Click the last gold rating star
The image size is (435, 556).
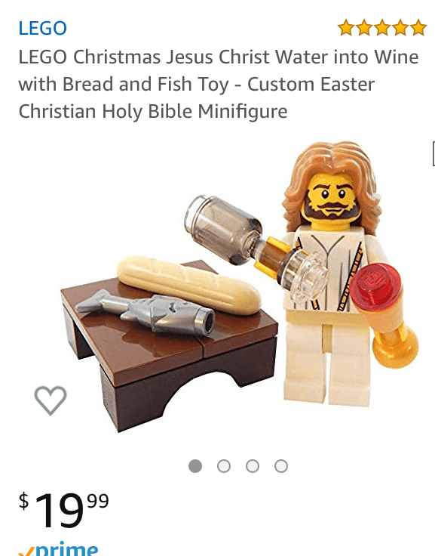(x=418, y=28)
